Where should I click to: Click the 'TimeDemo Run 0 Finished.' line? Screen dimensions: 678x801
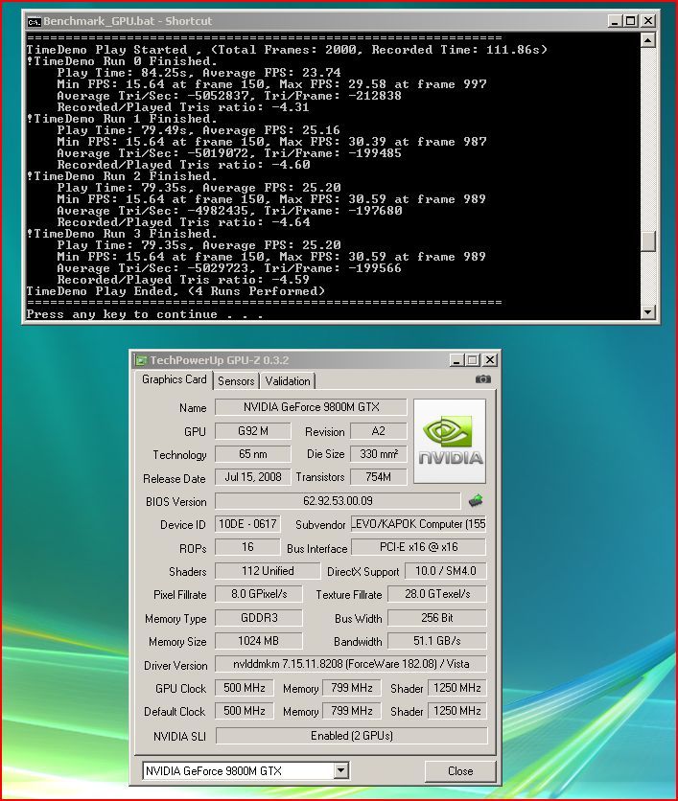(122, 61)
